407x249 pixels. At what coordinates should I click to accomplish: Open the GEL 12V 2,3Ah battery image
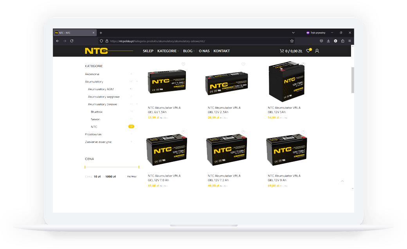coord(227,84)
